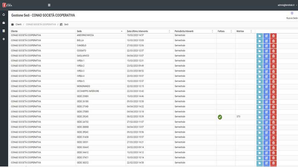Open folder button for SEDE 29245 row

tap(260, 117)
